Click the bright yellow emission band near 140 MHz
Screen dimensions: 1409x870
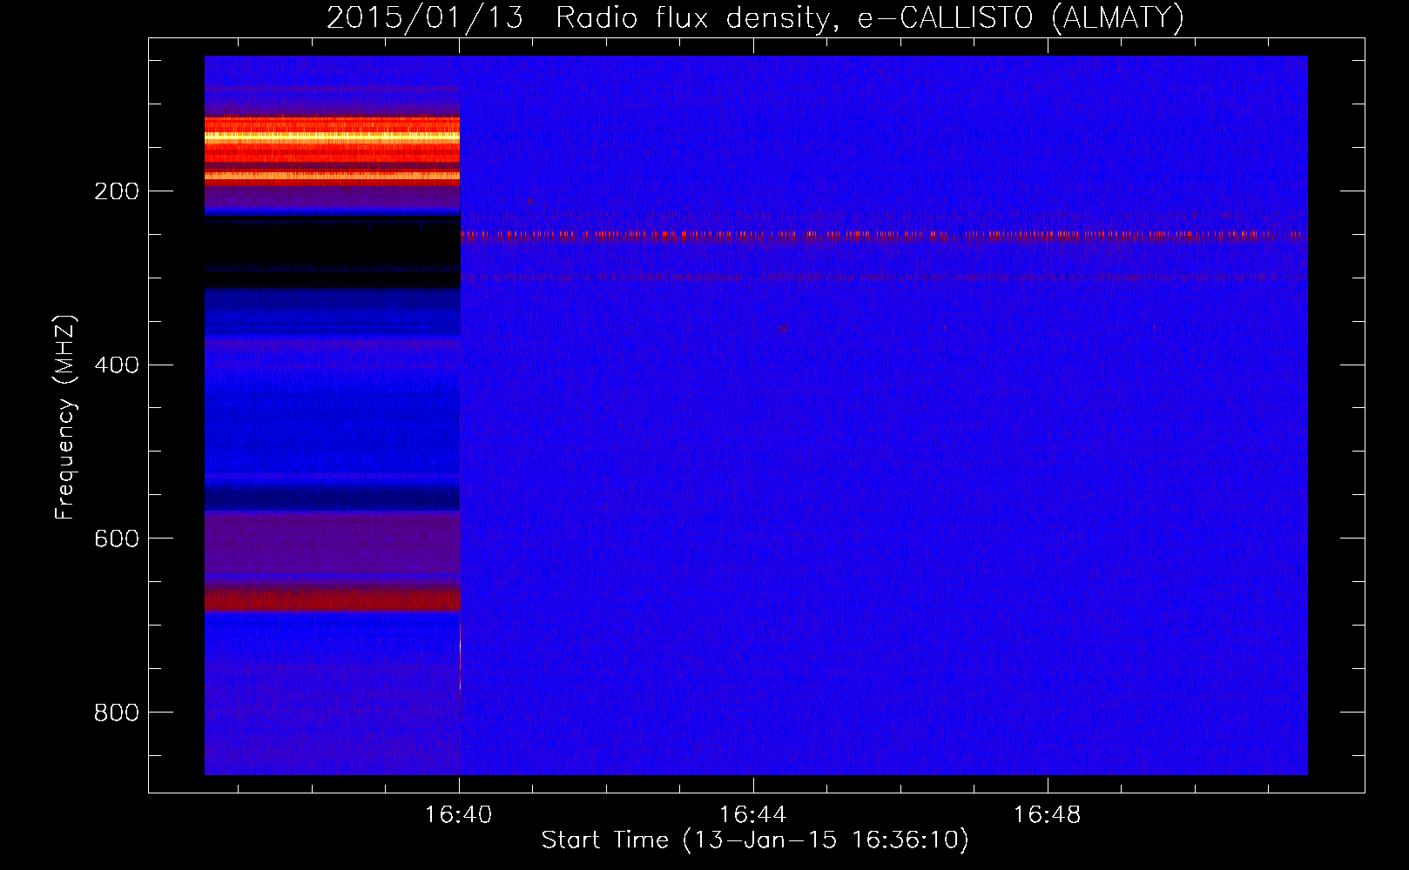(x=332, y=136)
